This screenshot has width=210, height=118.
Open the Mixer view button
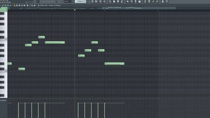click(x=104, y=1)
